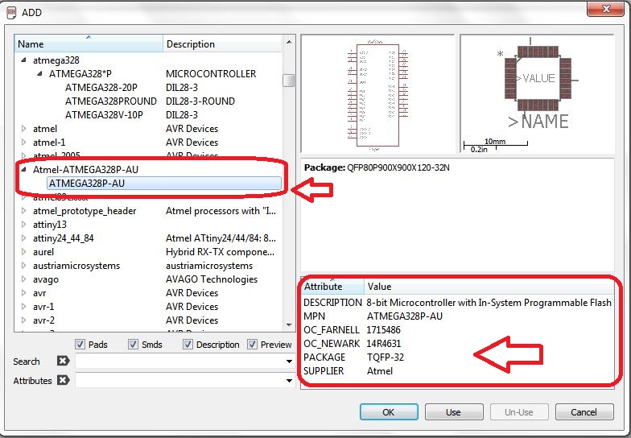
Task: Select the attiny13 library row
Action: (50, 224)
